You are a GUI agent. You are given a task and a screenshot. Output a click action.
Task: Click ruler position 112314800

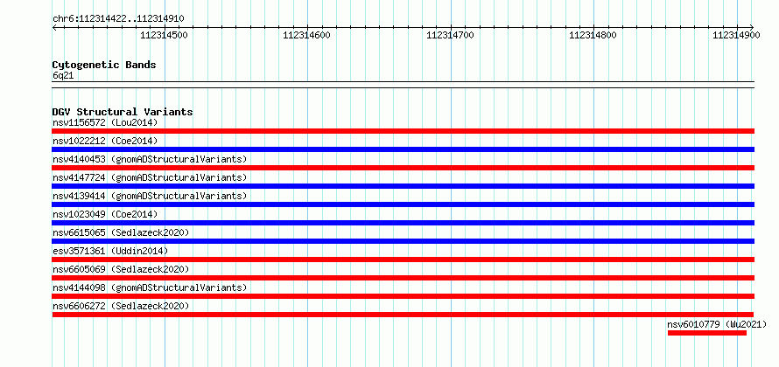593,35
